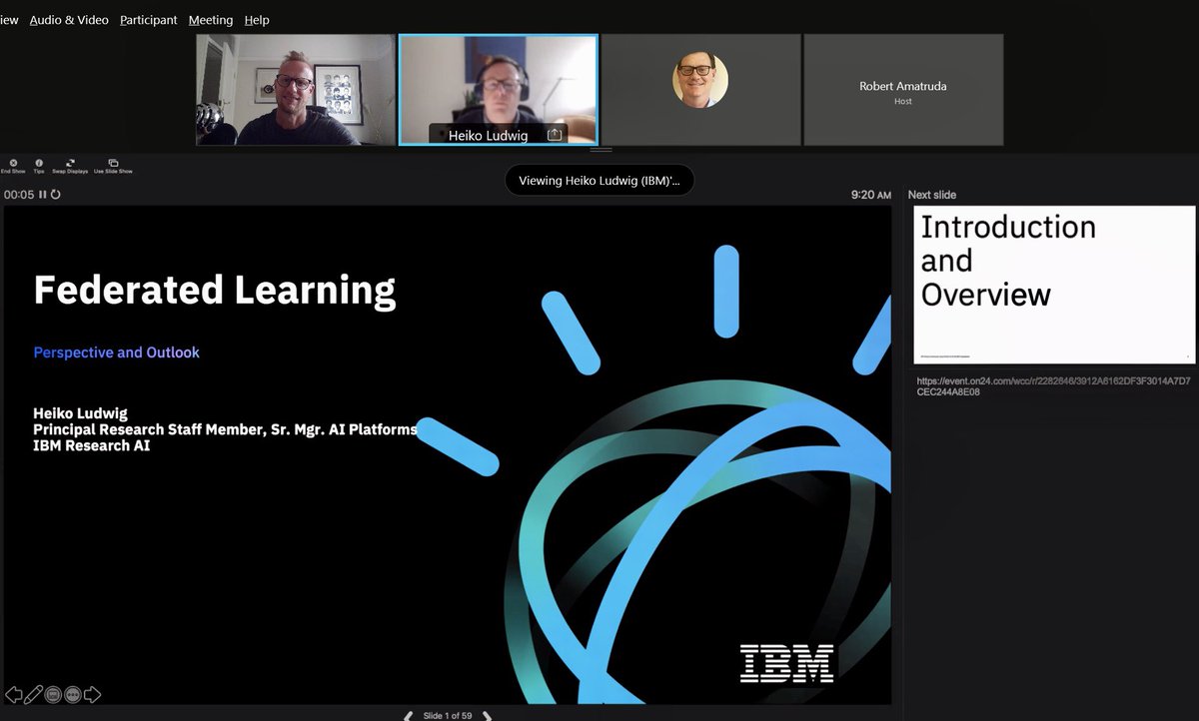
Task: Open the more options ellipsis on slide
Action: tap(72, 694)
